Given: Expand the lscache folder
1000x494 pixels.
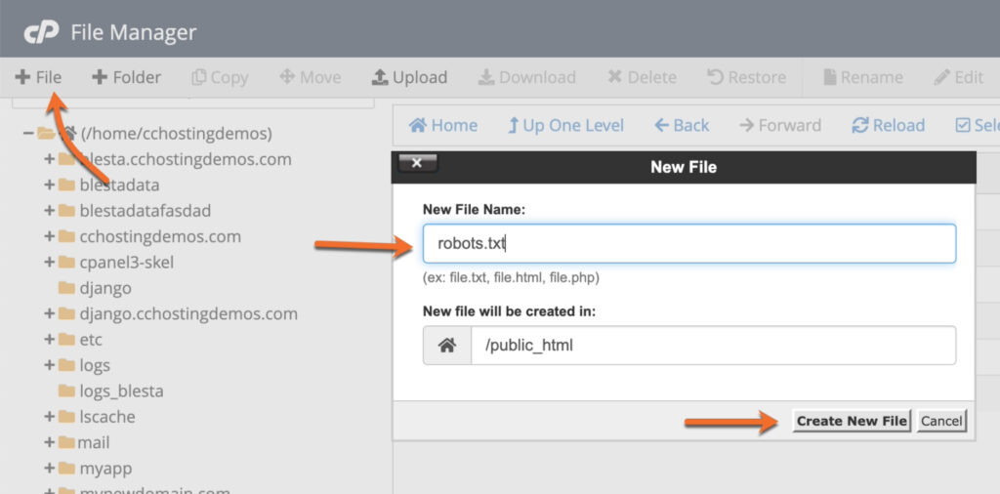Looking at the screenshot, I should pos(49,416).
